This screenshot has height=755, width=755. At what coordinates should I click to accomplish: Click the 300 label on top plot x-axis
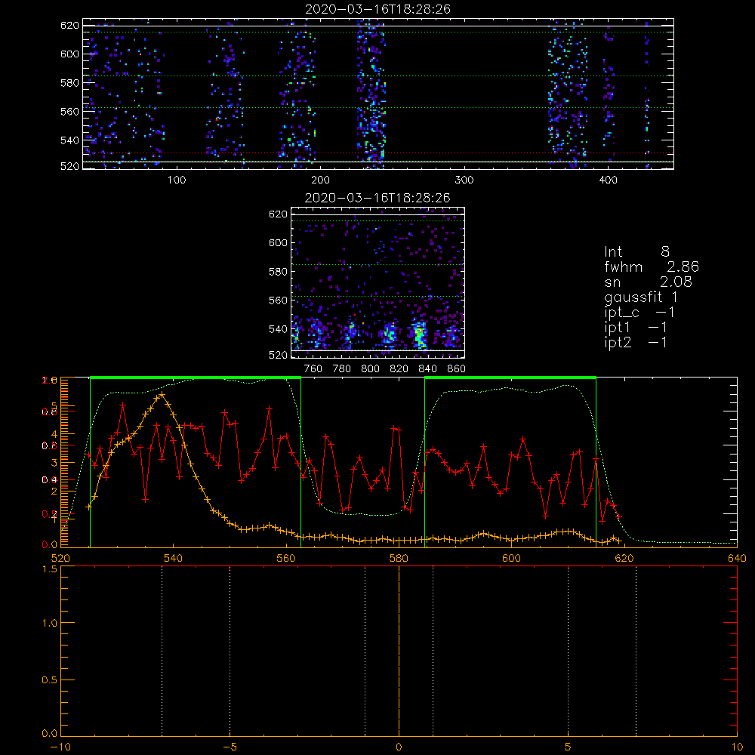464,180
